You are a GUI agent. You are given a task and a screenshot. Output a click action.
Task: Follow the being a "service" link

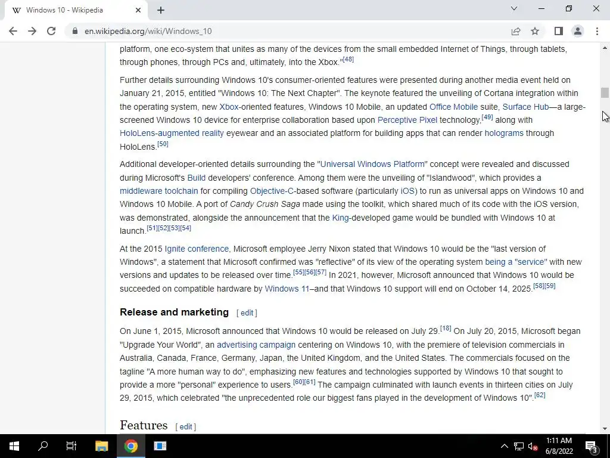[x=516, y=262]
